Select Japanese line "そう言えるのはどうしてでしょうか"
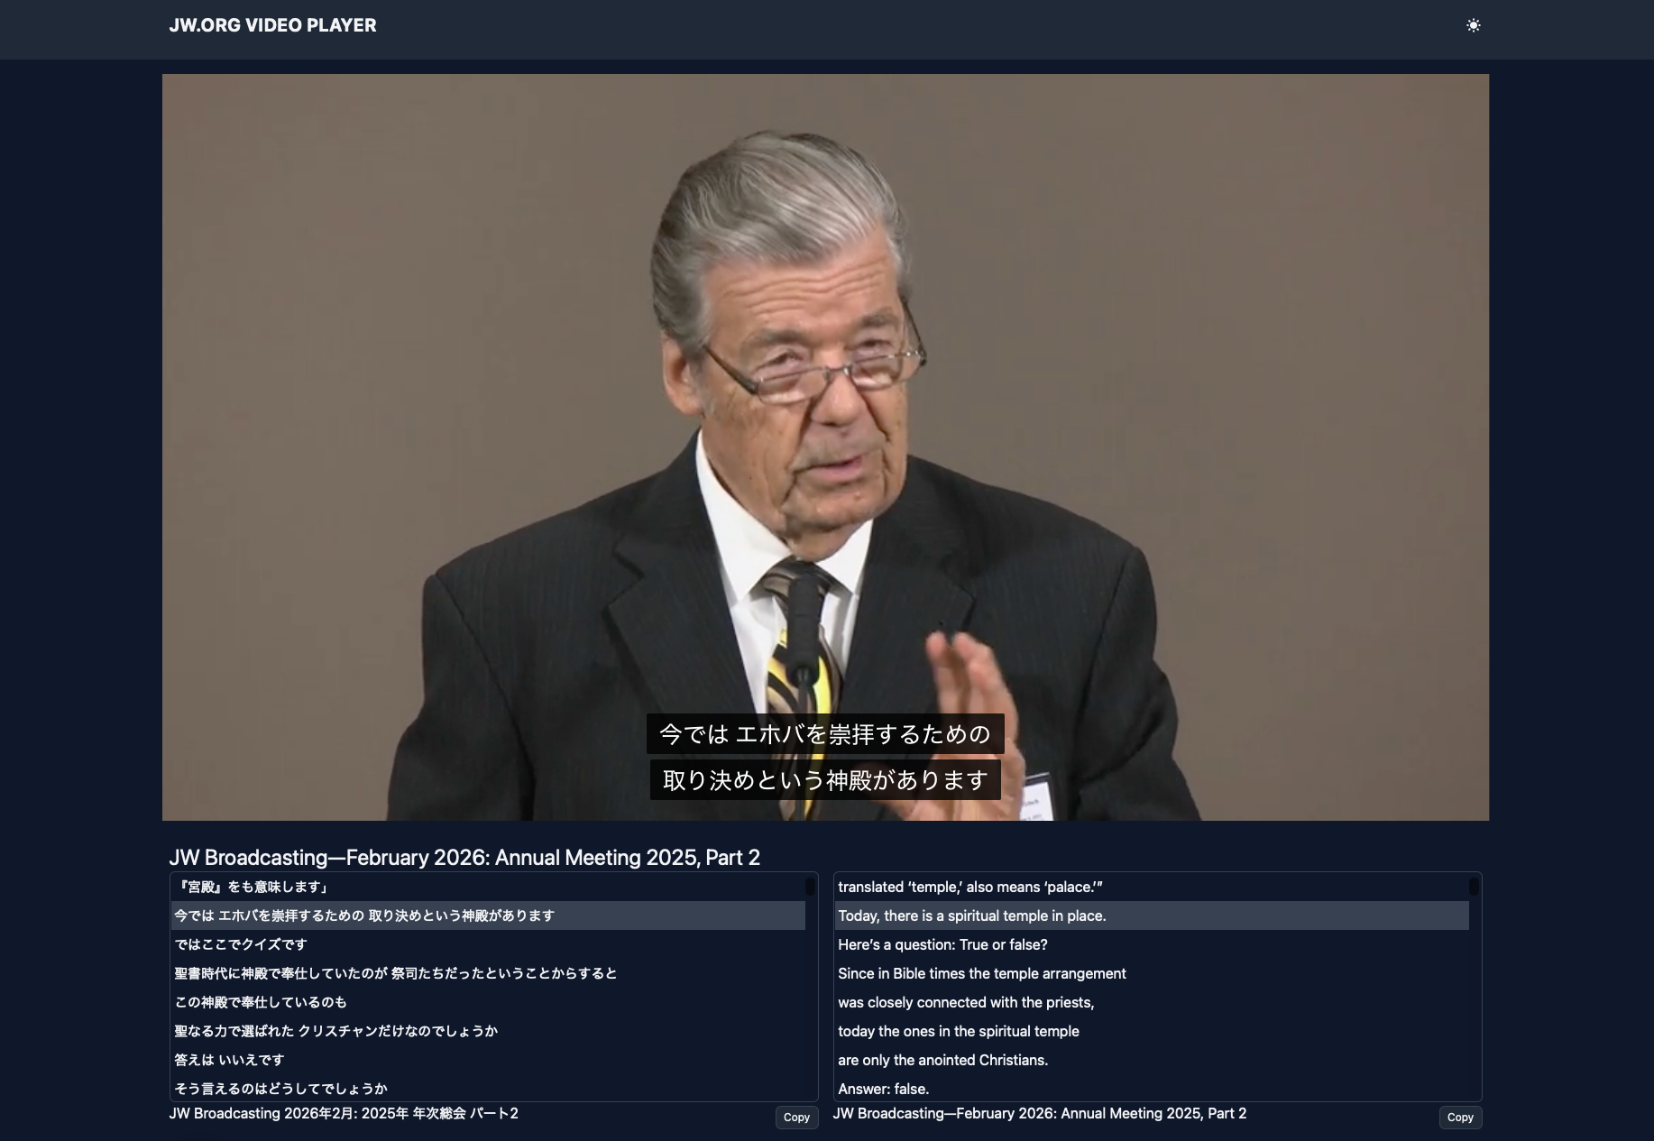The width and height of the screenshot is (1654, 1141). [x=280, y=1089]
